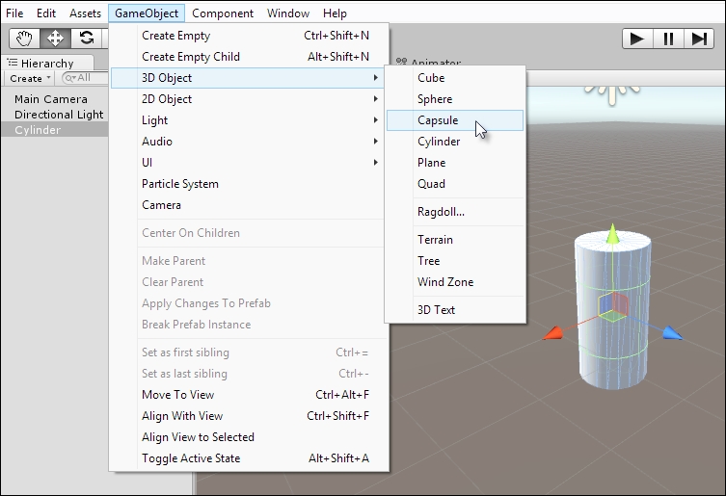Create a Sphere

click(455, 99)
